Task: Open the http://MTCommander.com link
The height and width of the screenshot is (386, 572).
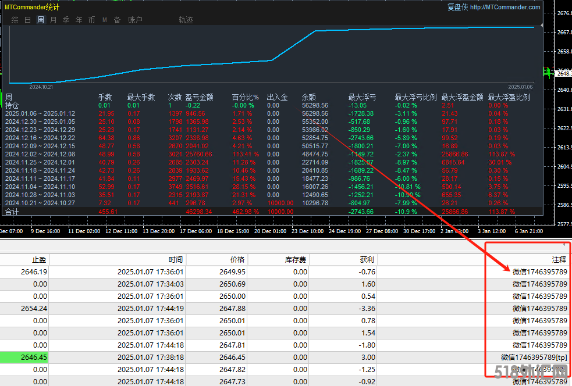Action: click(x=505, y=7)
